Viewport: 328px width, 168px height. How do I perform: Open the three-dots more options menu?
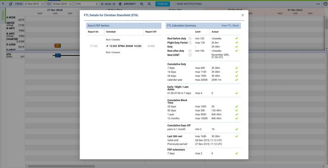(x=318, y=4)
